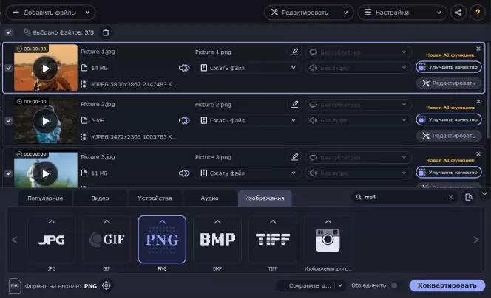491x298 pixels.
Task: Expand the Редактировать top dropdown
Action: [345, 13]
